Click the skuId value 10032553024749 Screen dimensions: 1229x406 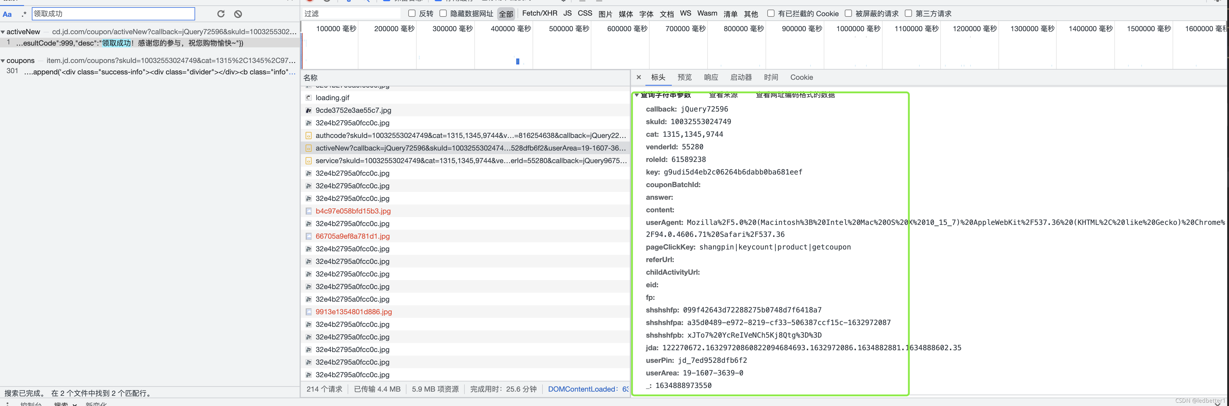click(700, 121)
